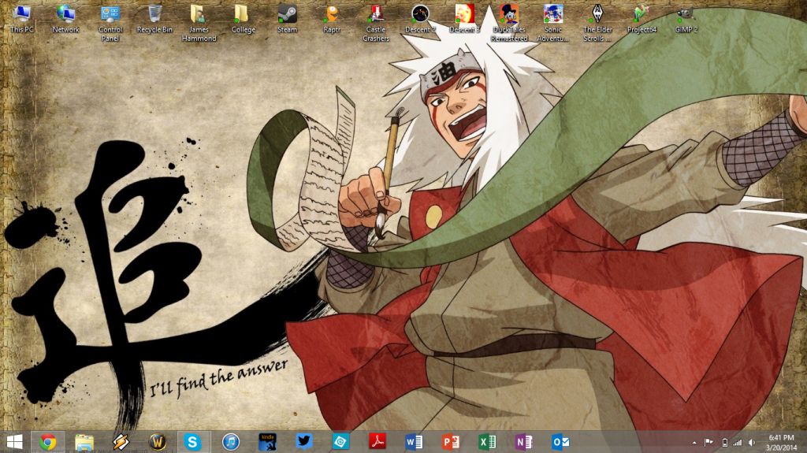Open network signal tray icon
The image size is (807, 453).
coord(738,442)
